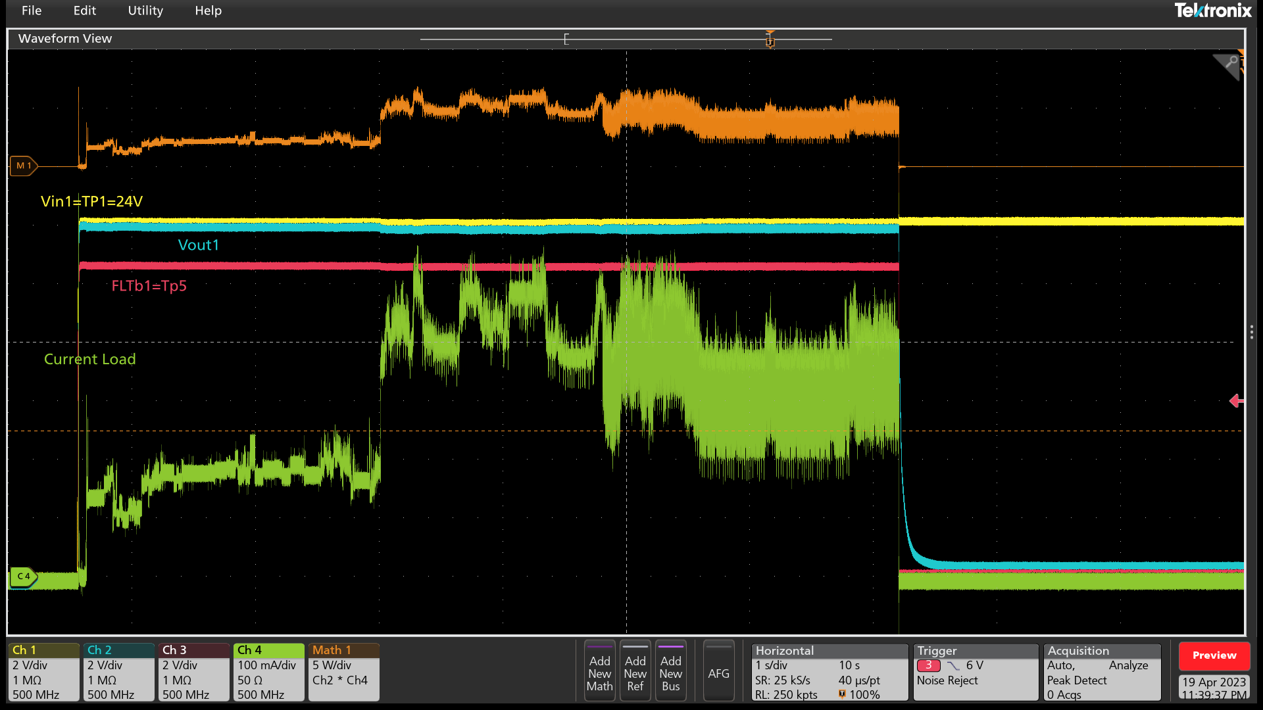Click the red Preview button
1263x710 pixels.
(x=1214, y=655)
